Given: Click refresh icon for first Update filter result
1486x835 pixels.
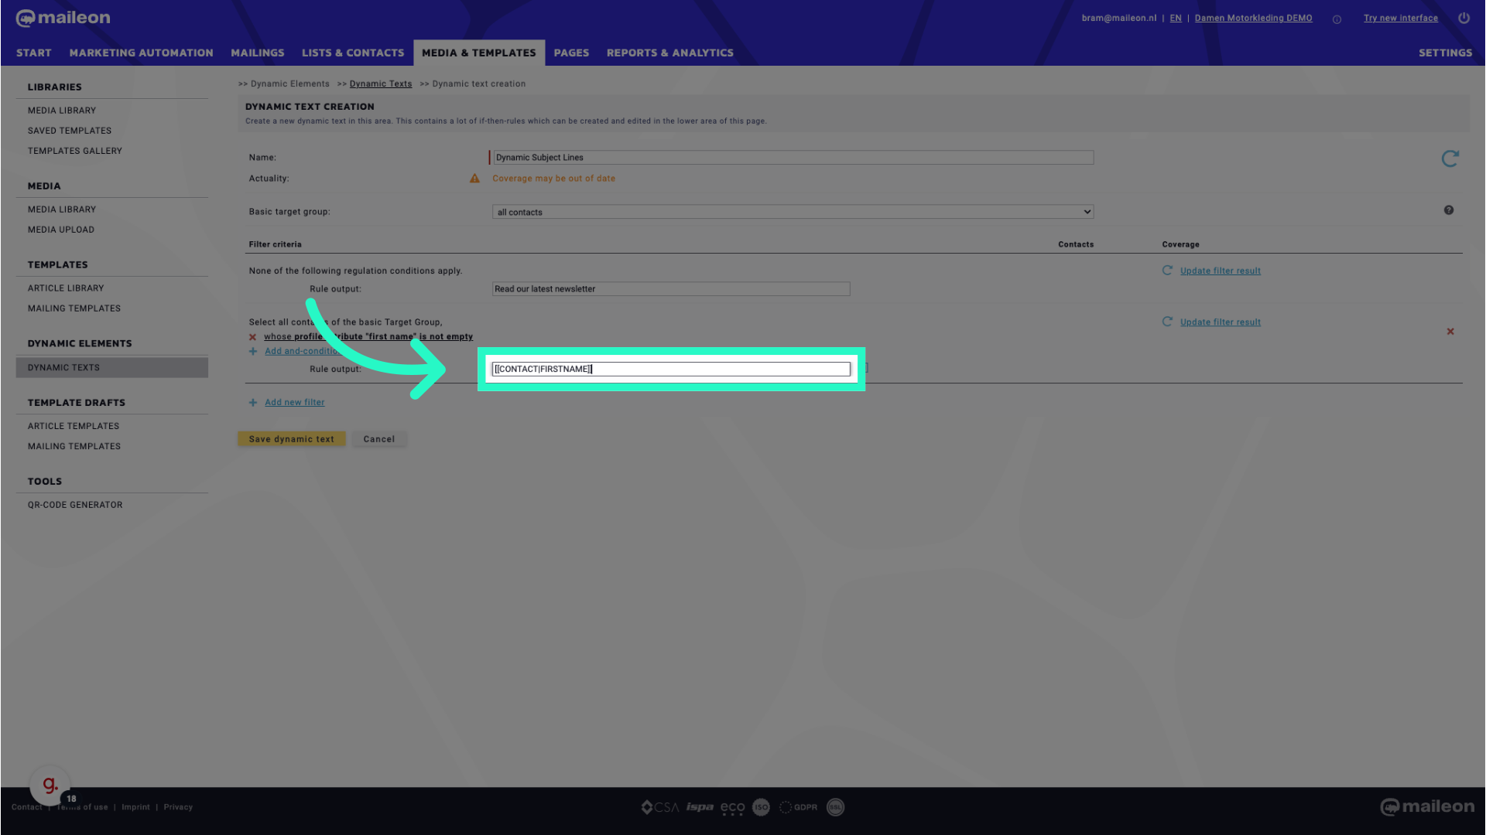Looking at the screenshot, I should coord(1167,271).
